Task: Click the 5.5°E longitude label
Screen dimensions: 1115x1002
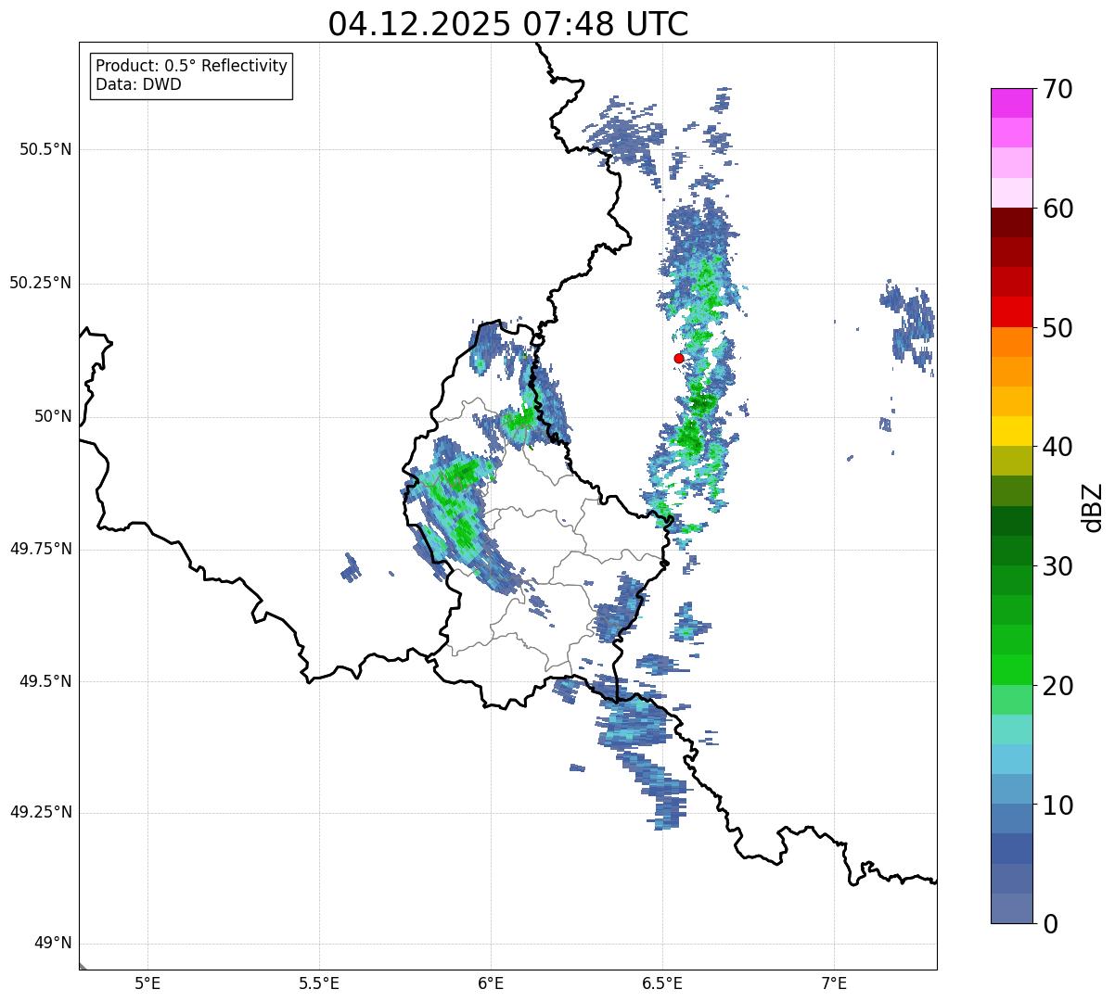Action: point(319,983)
